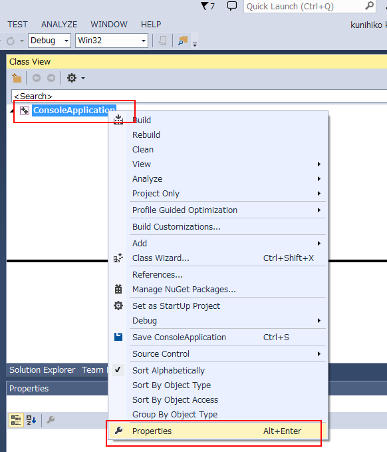Expand the View submenu
This screenshot has height=452, width=387.
click(x=319, y=164)
